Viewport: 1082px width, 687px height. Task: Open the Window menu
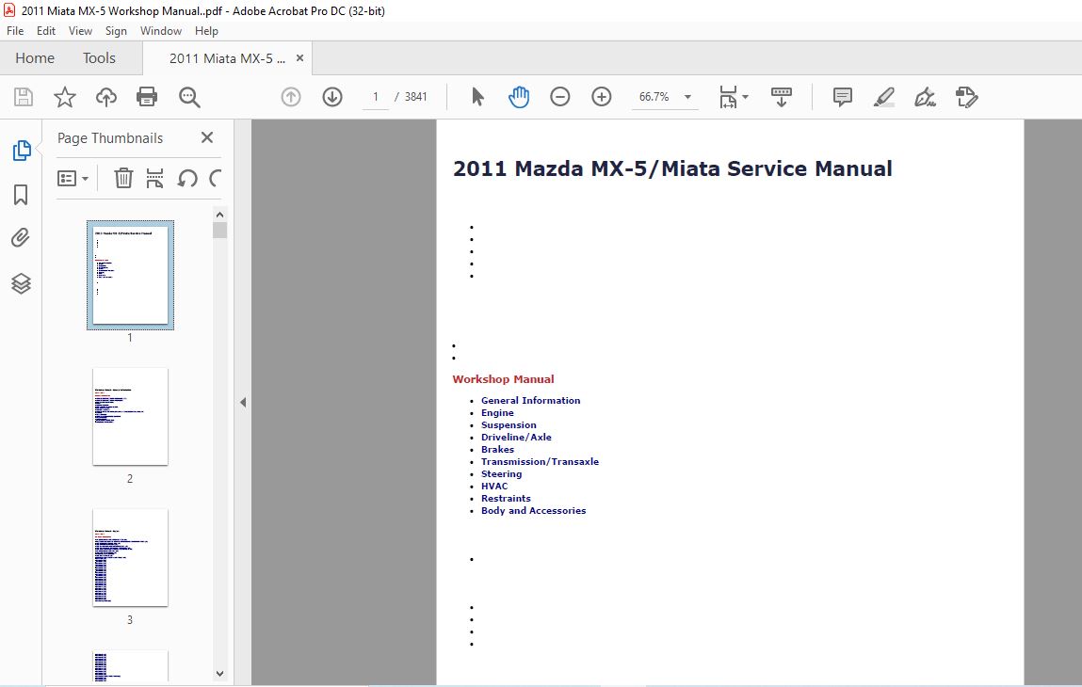[x=161, y=31]
